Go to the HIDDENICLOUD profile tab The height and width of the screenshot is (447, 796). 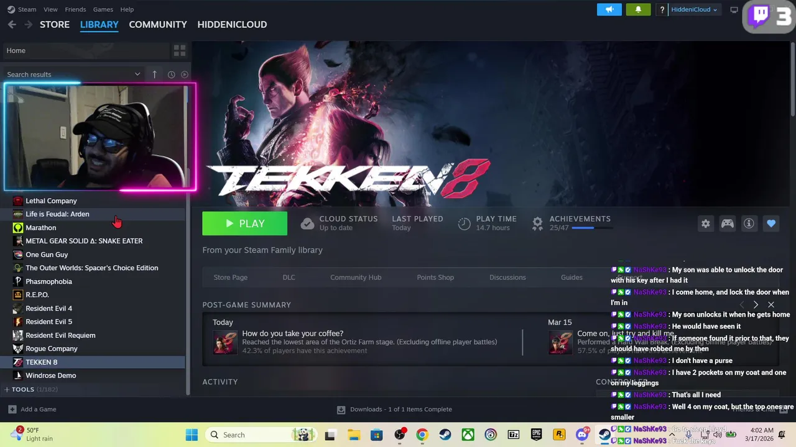(232, 24)
